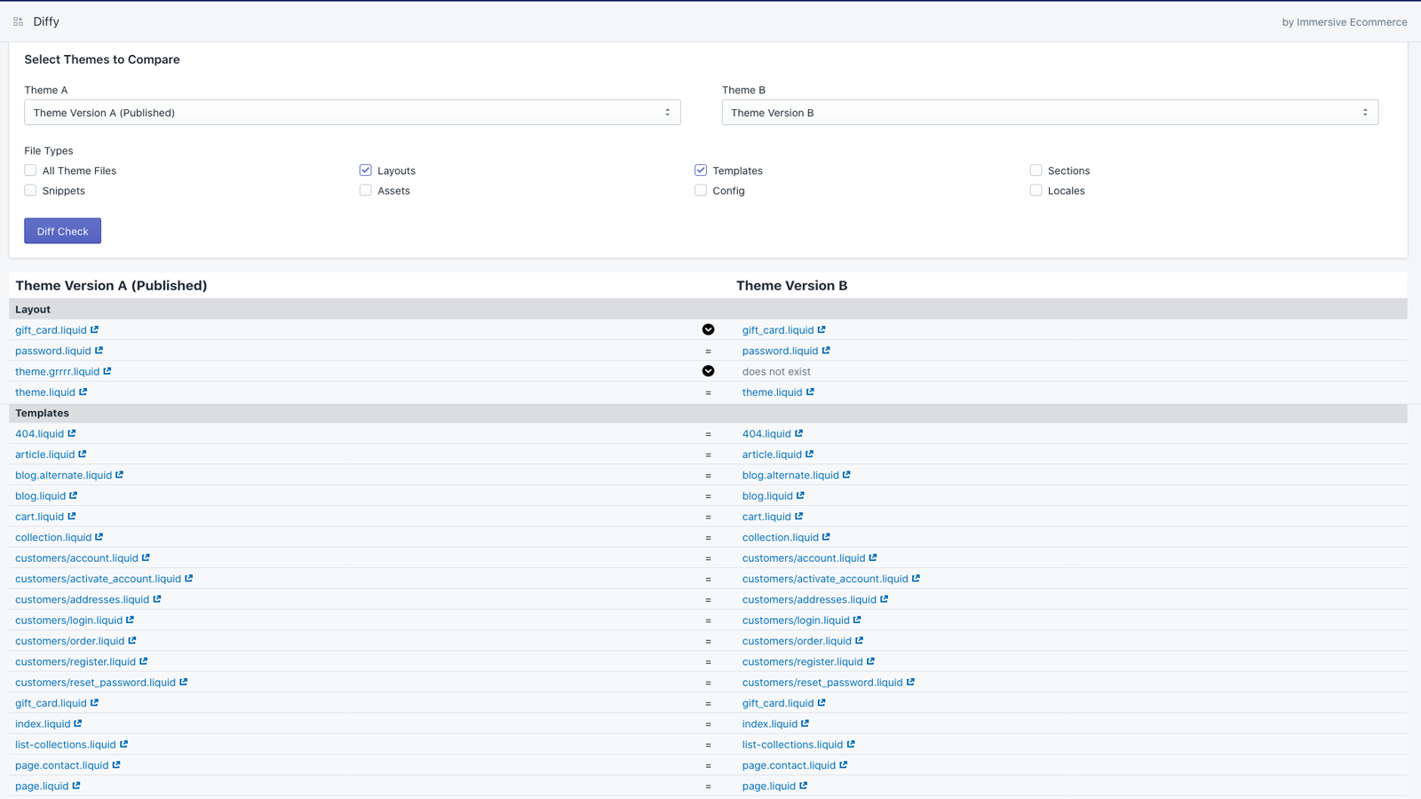
Task: Enable the Sections checkbox
Action: pyautogui.click(x=1036, y=170)
